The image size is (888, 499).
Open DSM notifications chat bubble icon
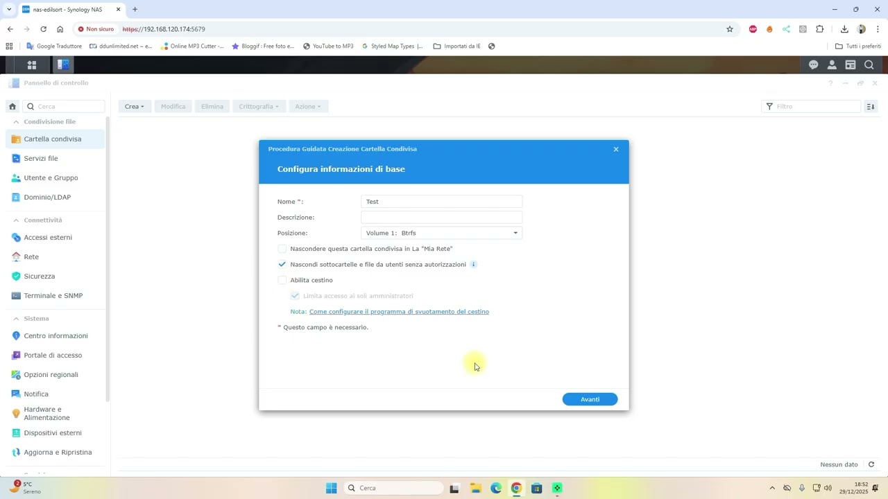click(x=813, y=64)
